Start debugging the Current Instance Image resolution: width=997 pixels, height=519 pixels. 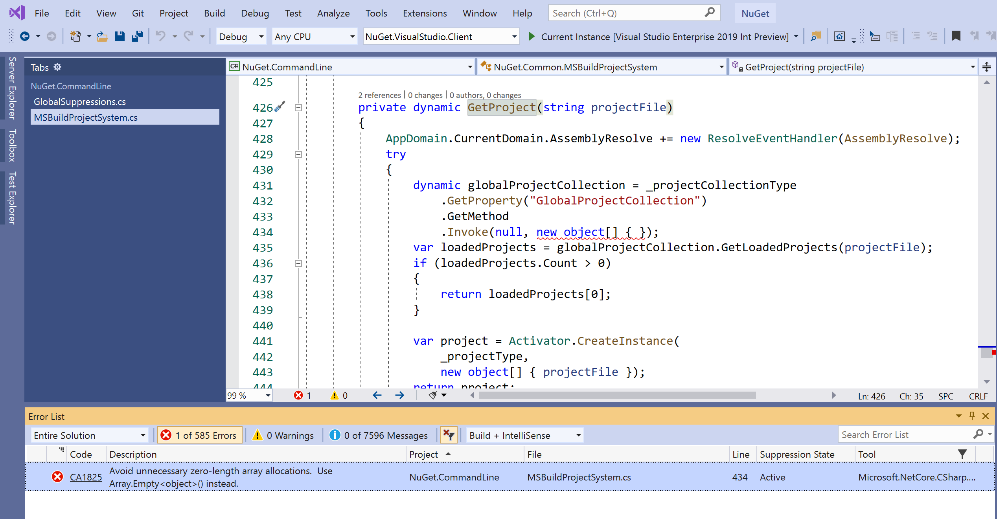tap(532, 36)
